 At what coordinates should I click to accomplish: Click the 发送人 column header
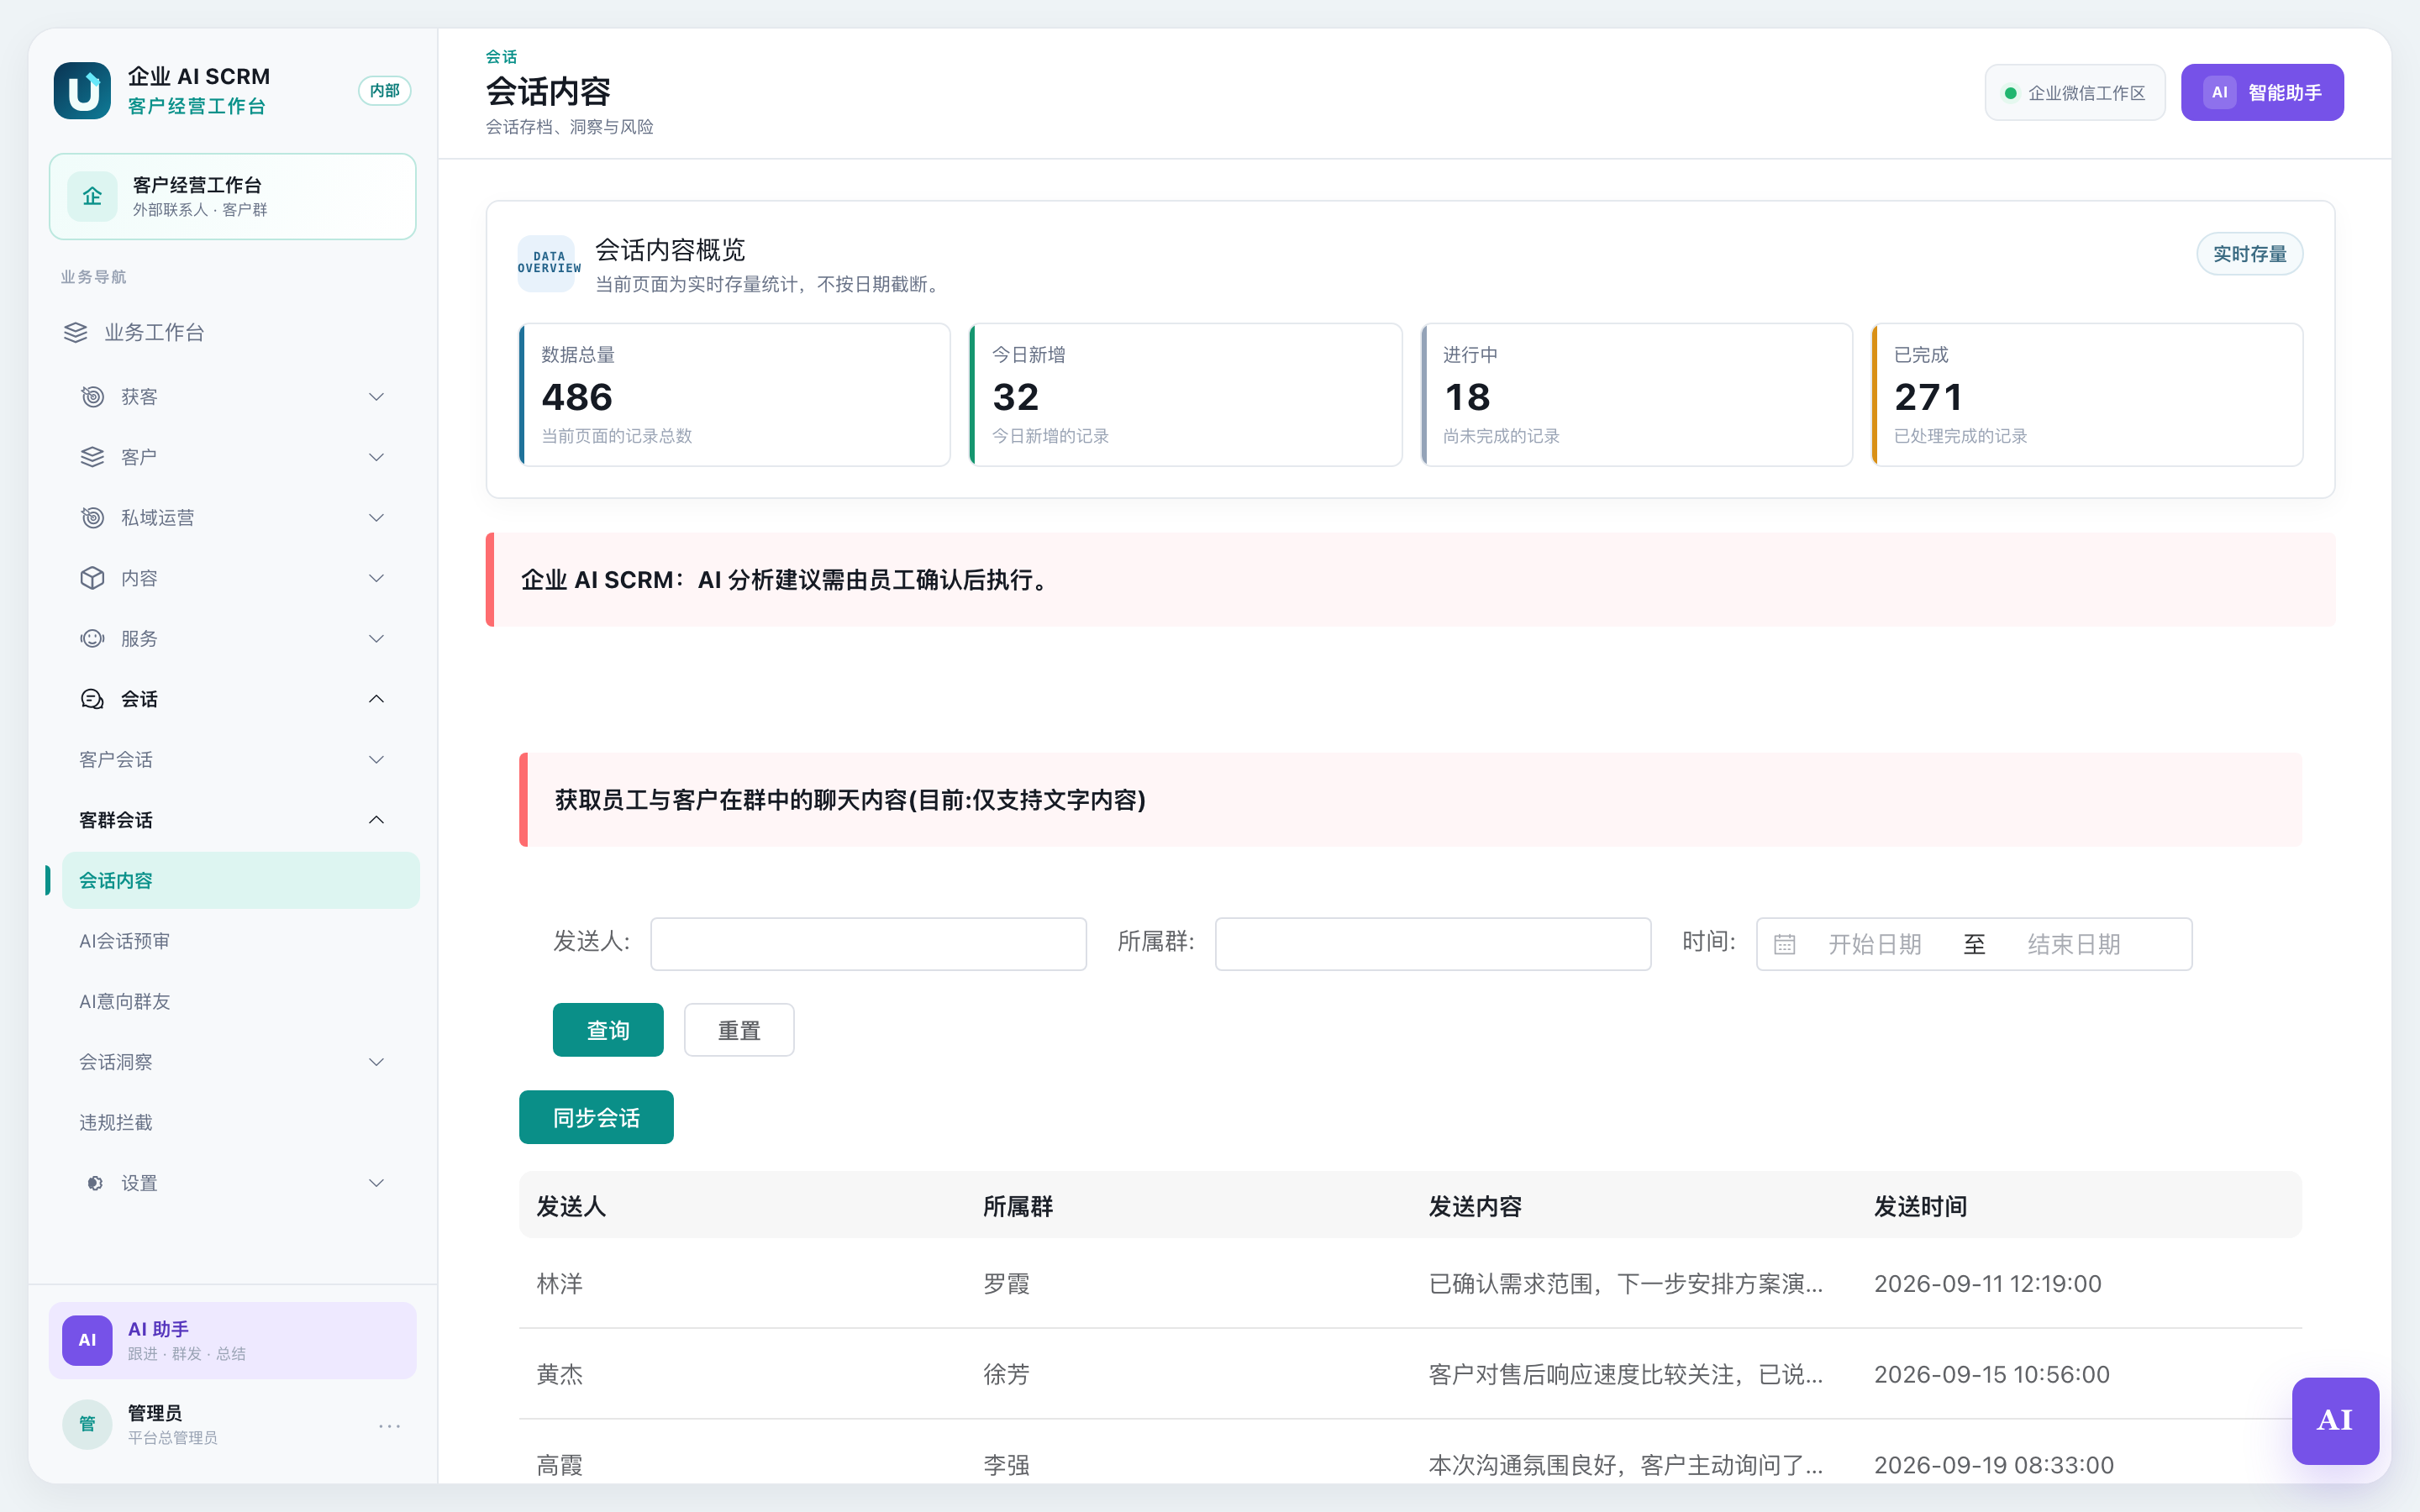[x=571, y=1206]
